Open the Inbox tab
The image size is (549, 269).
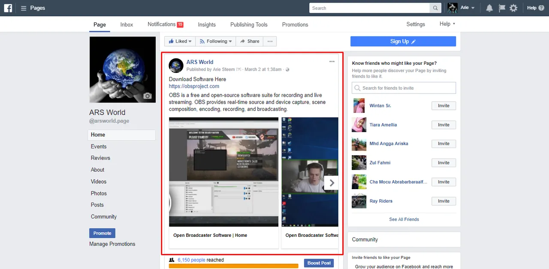127,24
